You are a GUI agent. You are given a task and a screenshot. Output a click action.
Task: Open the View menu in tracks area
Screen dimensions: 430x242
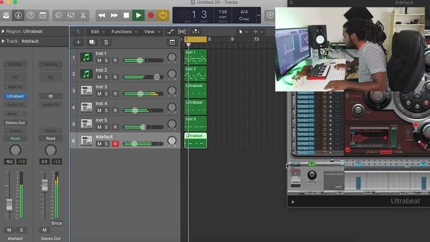click(152, 32)
